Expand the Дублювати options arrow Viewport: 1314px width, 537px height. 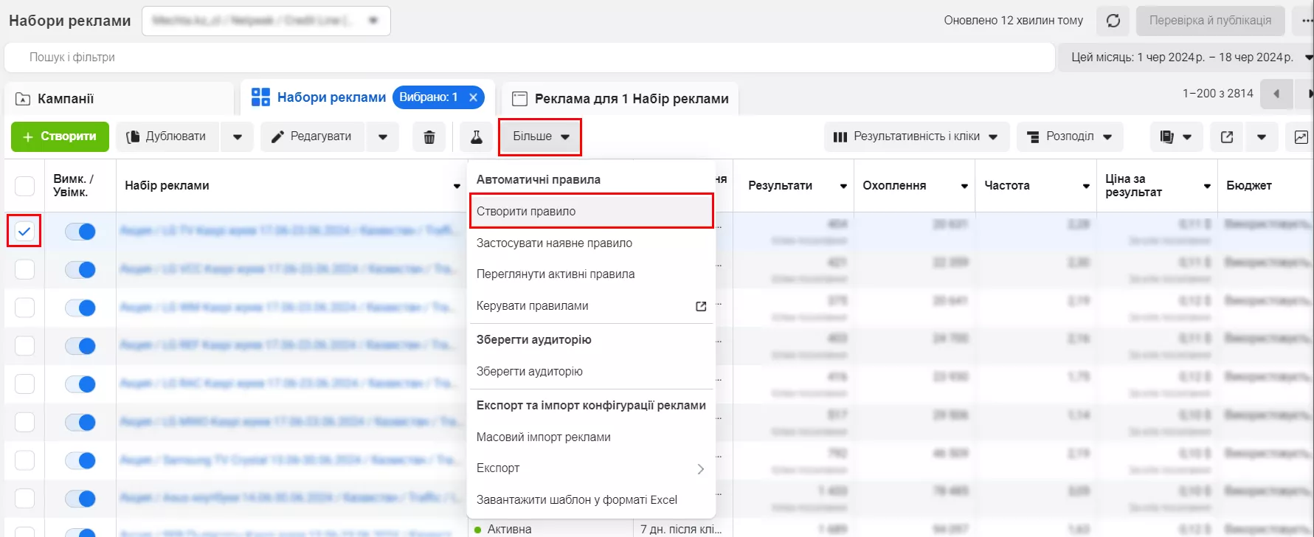pos(238,137)
